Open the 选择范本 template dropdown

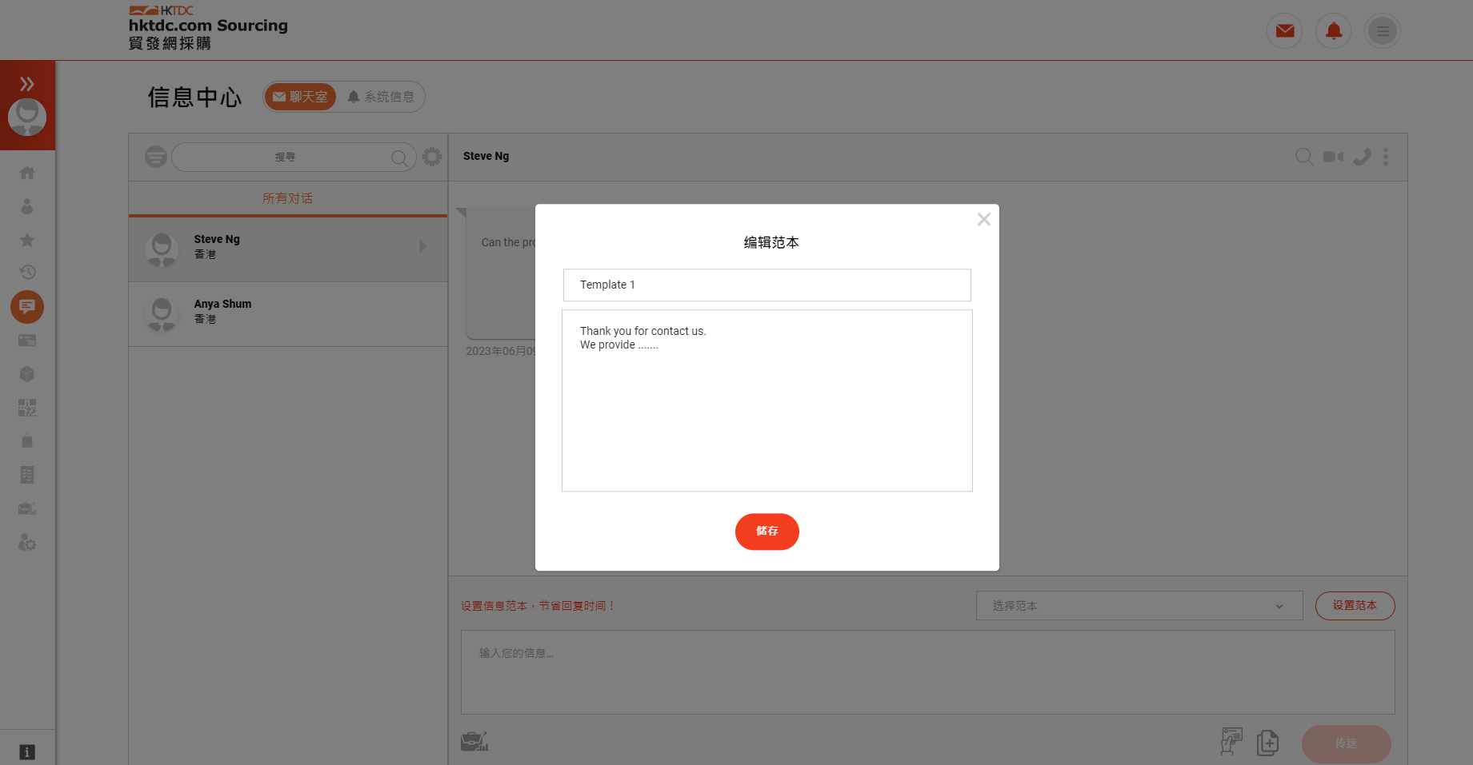point(1139,606)
